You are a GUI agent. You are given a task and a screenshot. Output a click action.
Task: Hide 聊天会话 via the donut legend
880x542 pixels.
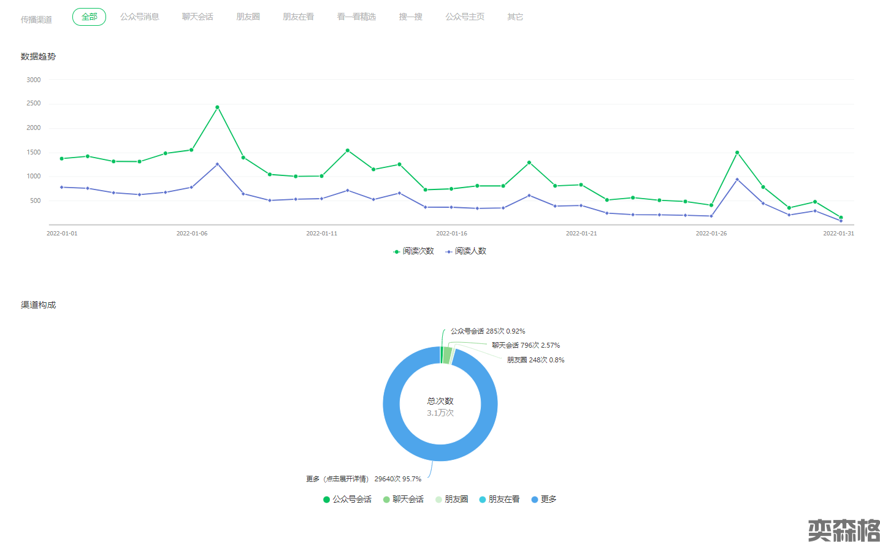click(x=404, y=500)
